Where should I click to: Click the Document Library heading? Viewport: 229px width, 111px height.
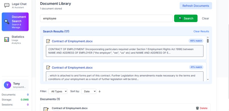[x=55, y=4]
